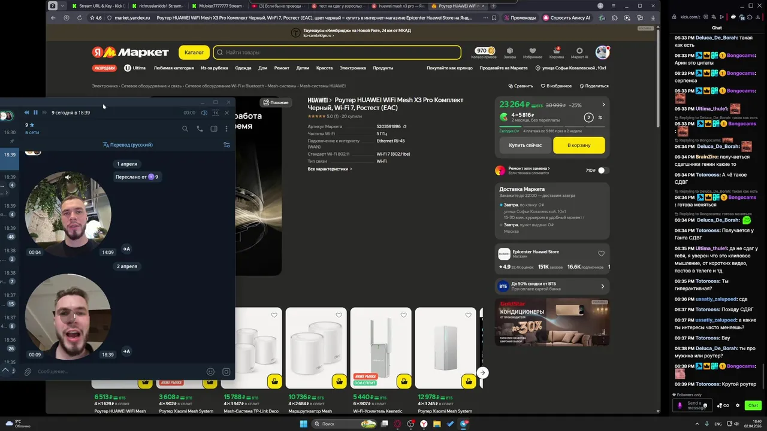Show next recommended products arrow
Image resolution: width=767 pixels, height=431 pixels.
pos(482,373)
